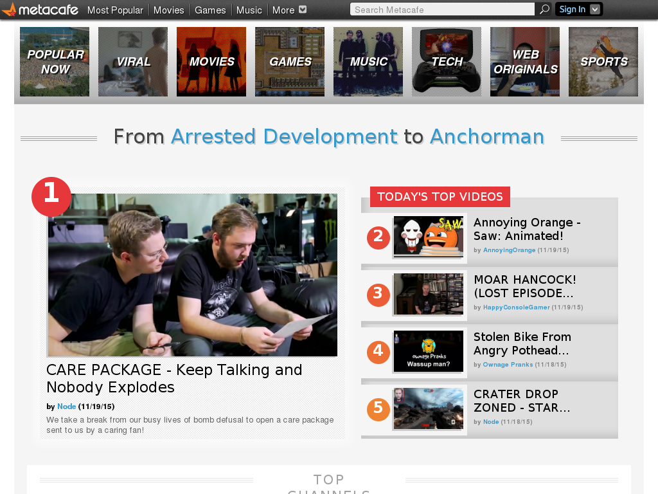Follow the Anchorman heading link

(x=487, y=137)
